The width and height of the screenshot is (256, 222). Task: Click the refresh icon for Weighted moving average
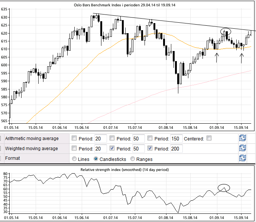(x=242, y=148)
